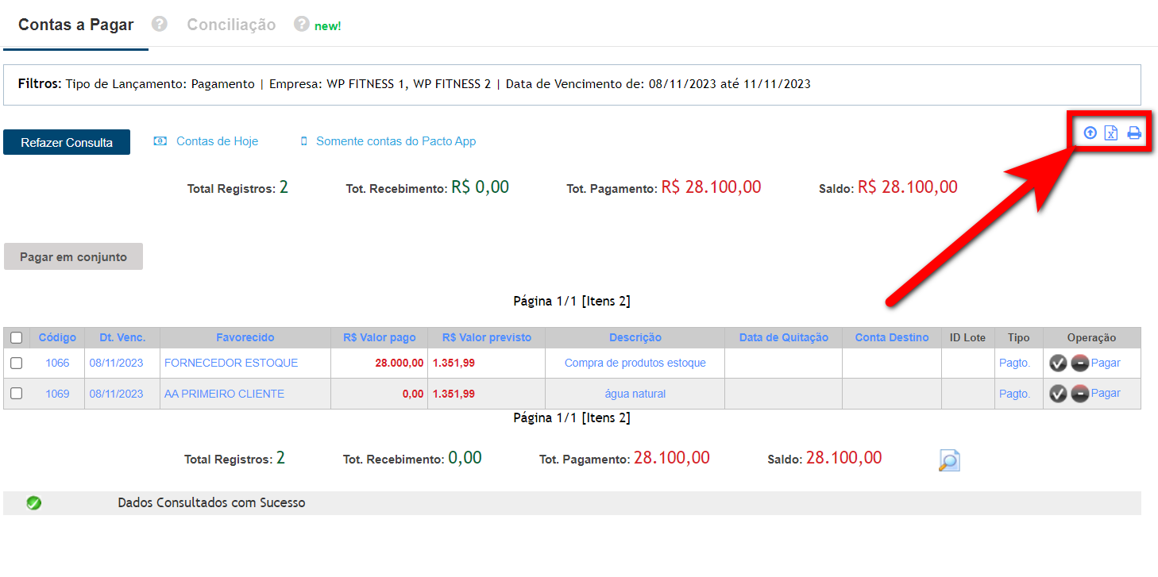
Task: Click red minus icon in row 1069
Action: point(1079,394)
